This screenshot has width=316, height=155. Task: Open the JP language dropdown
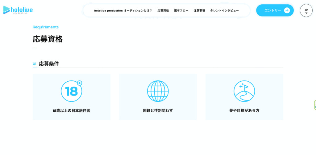tap(306, 11)
